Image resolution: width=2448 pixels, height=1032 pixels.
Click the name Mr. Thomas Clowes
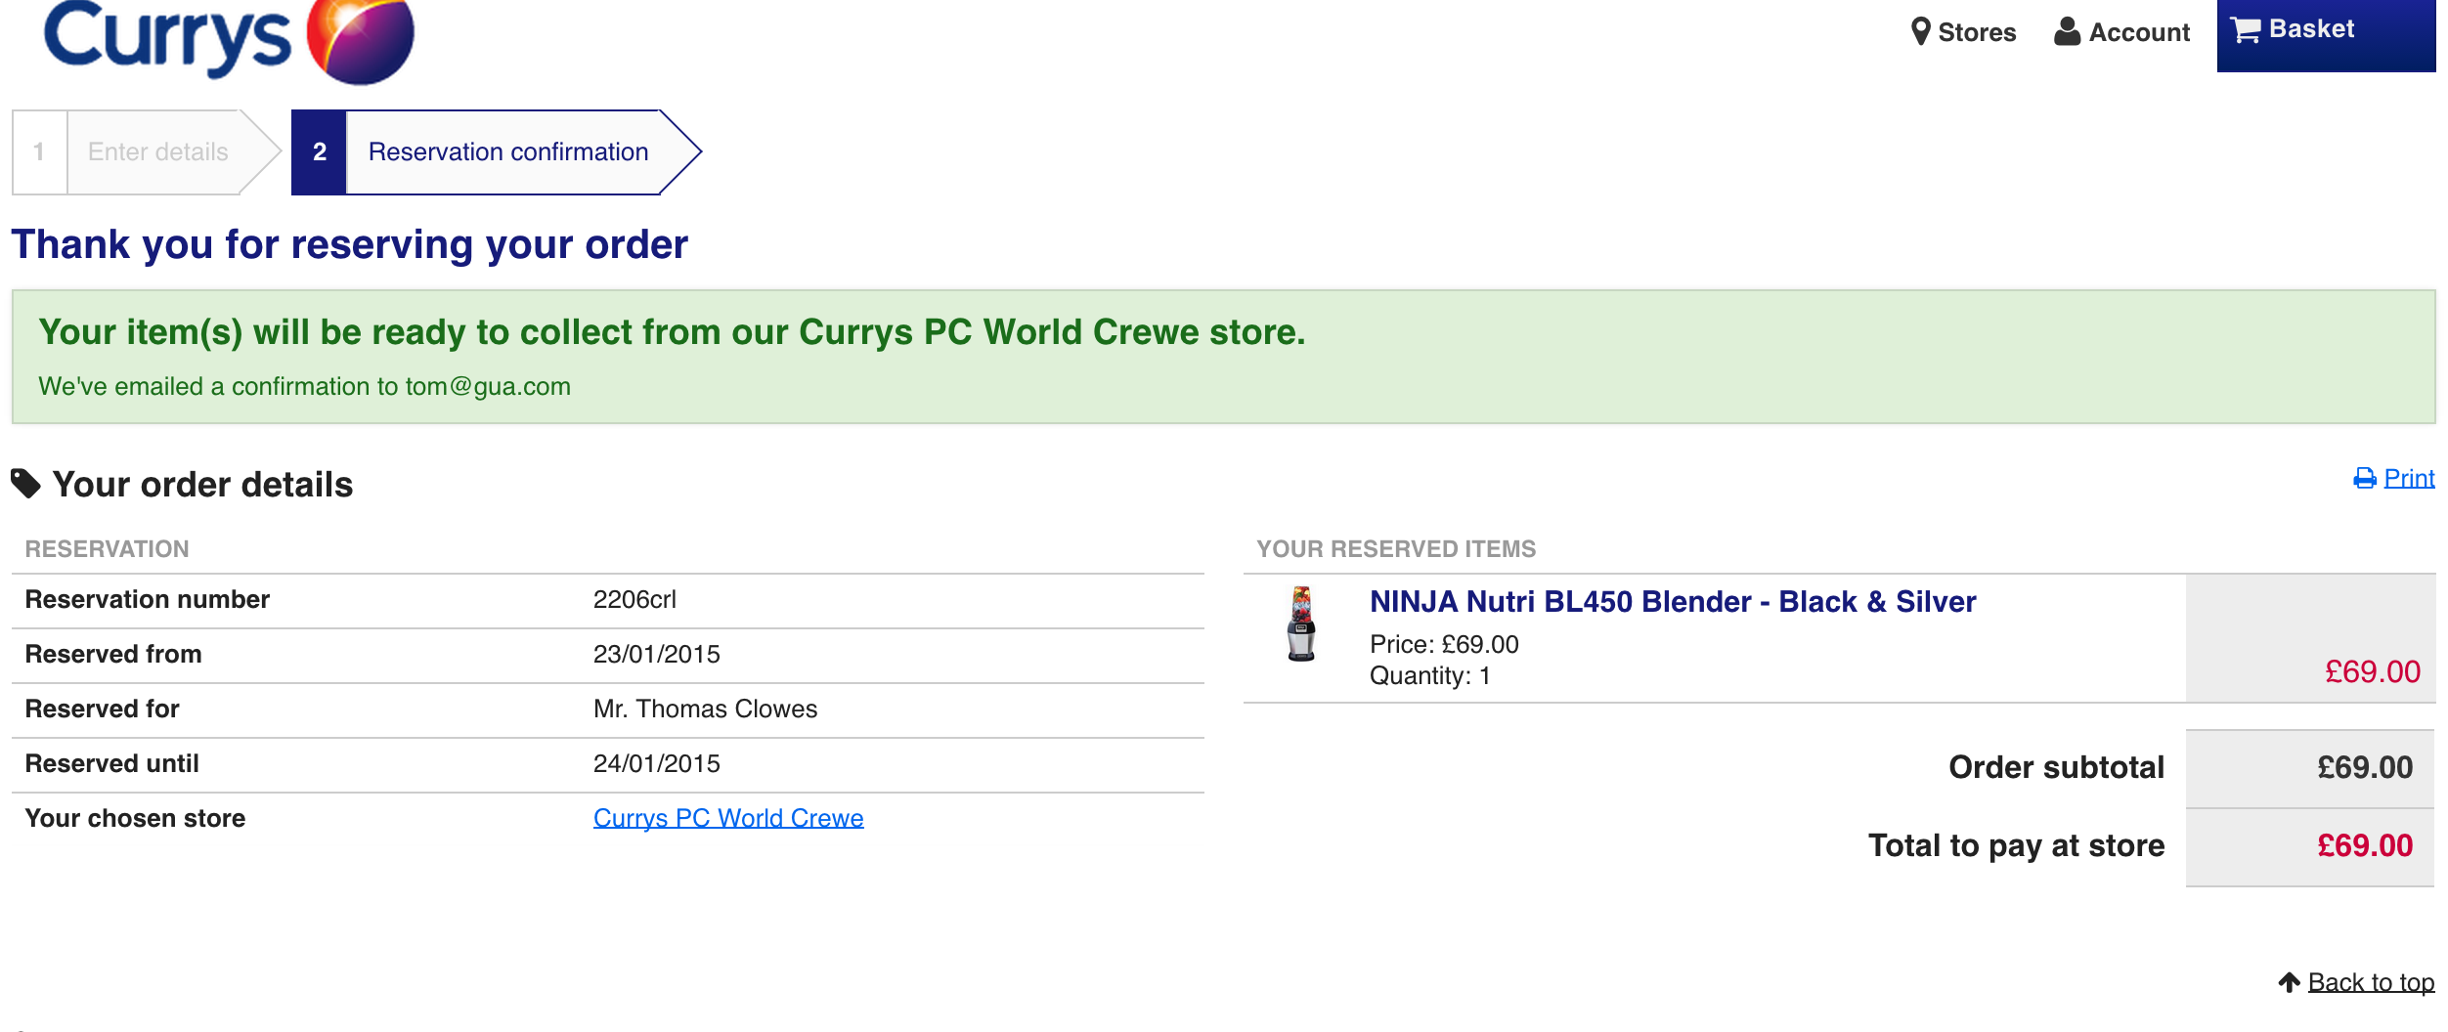click(705, 709)
